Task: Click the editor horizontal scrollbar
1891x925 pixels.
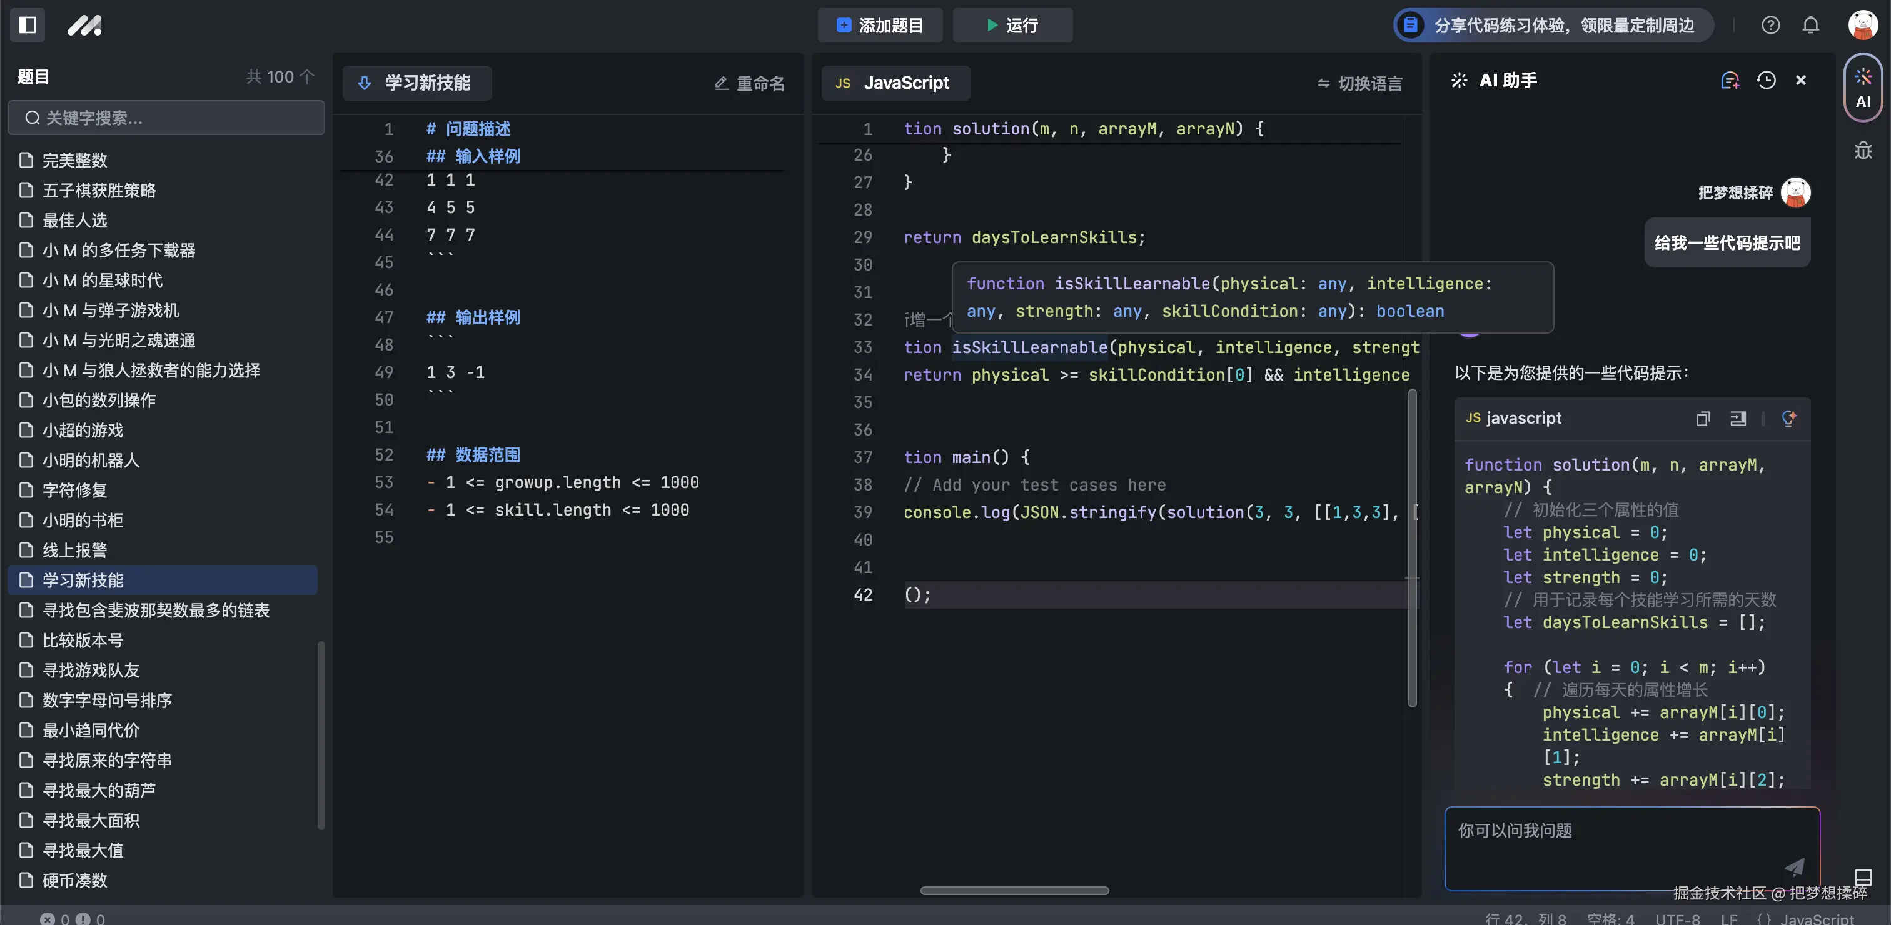Action: point(1014,891)
